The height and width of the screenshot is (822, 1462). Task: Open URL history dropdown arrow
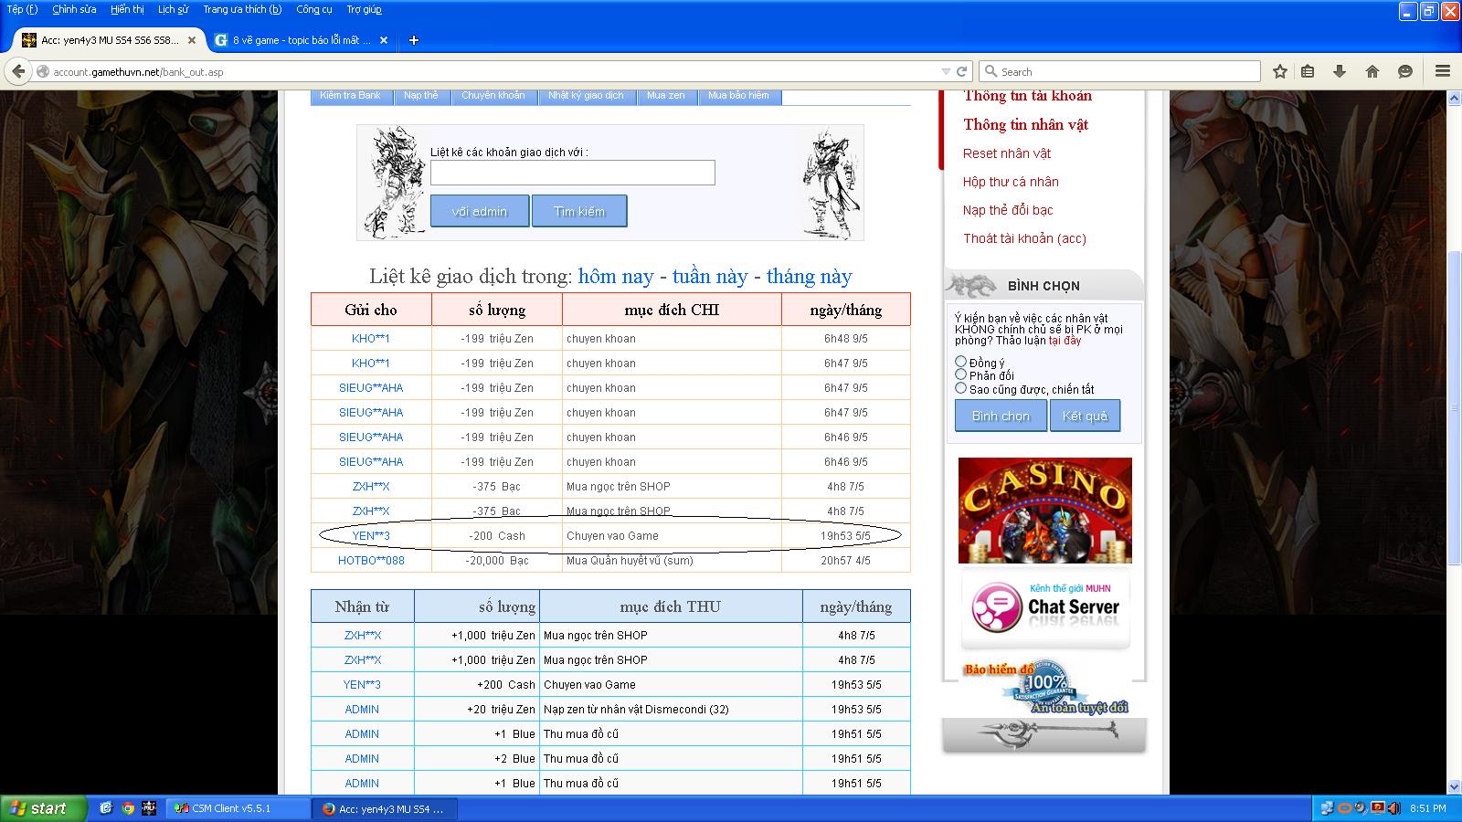click(x=946, y=71)
